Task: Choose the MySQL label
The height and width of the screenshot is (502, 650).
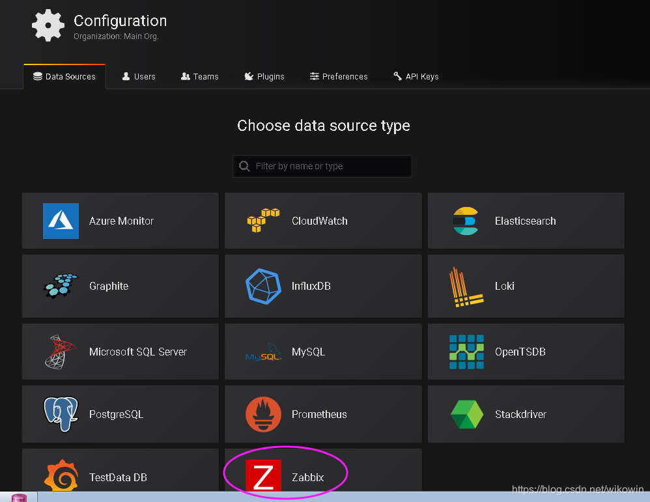Action: (x=309, y=352)
